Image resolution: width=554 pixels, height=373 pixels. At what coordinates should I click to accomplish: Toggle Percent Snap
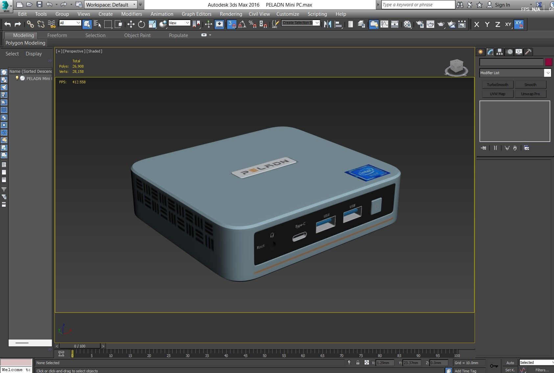253,24
